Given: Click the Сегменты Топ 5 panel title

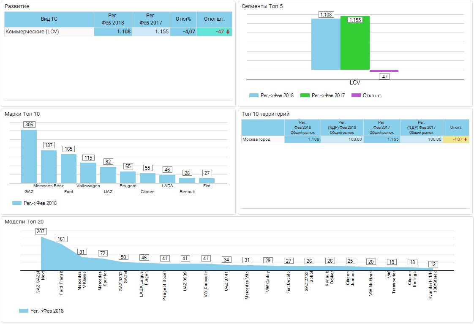Looking at the screenshot, I should tap(262, 6).
